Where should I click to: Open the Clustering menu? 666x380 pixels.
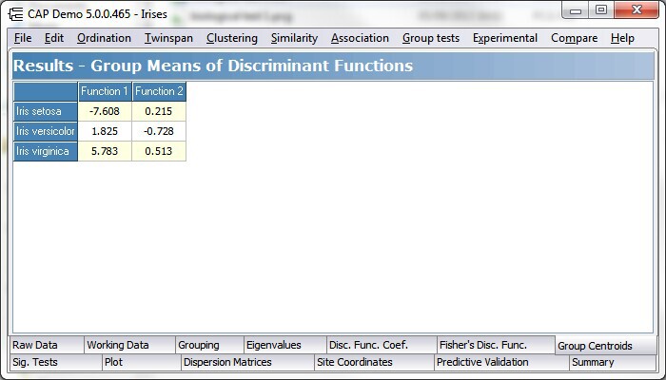click(232, 38)
